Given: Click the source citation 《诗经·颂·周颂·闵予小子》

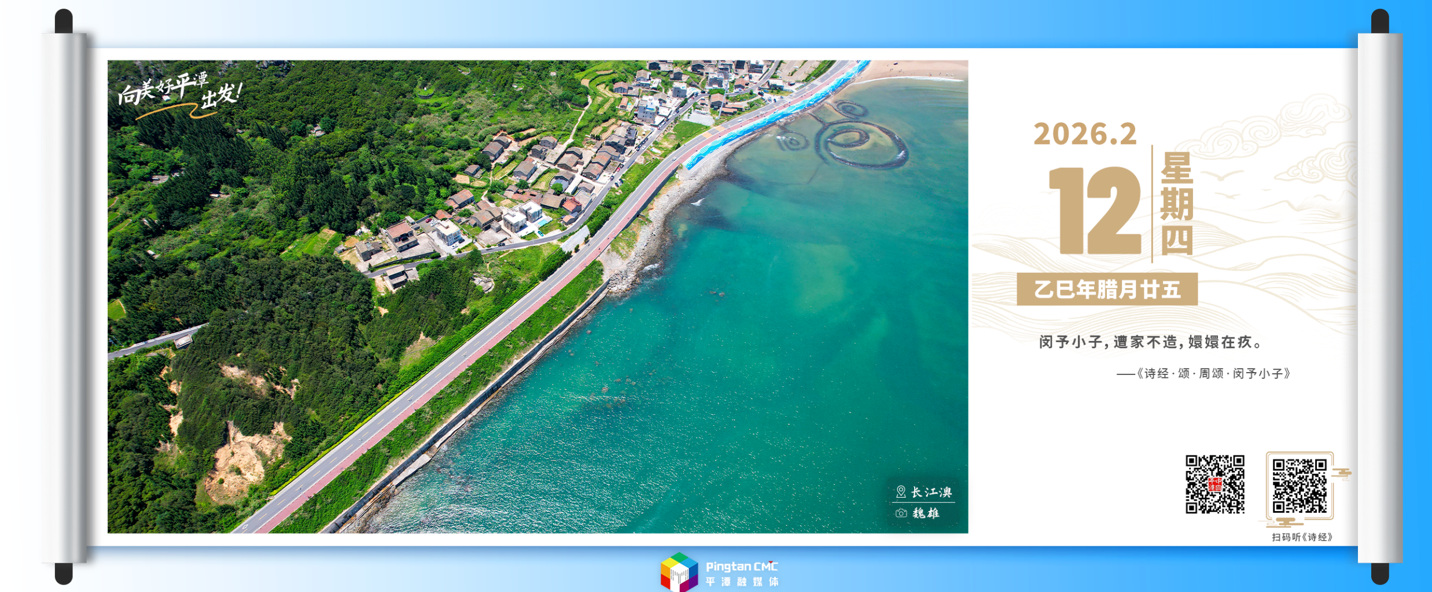Looking at the screenshot, I should (x=1213, y=373).
